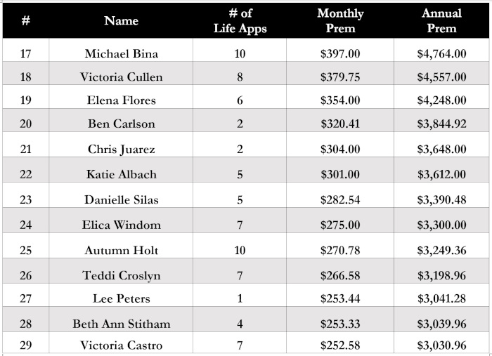Click the # column header cell

click(x=26, y=20)
